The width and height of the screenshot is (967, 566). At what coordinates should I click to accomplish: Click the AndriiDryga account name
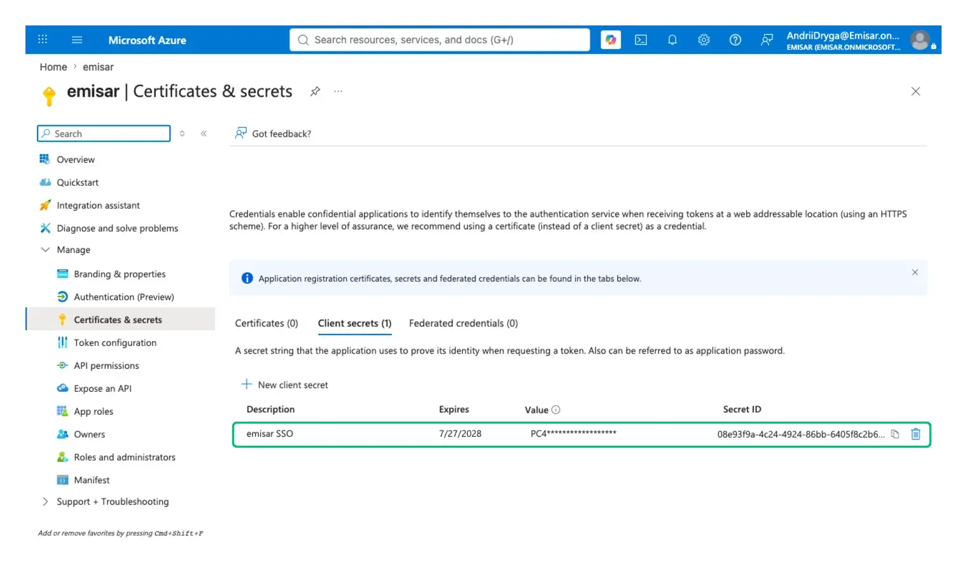(843, 36)
